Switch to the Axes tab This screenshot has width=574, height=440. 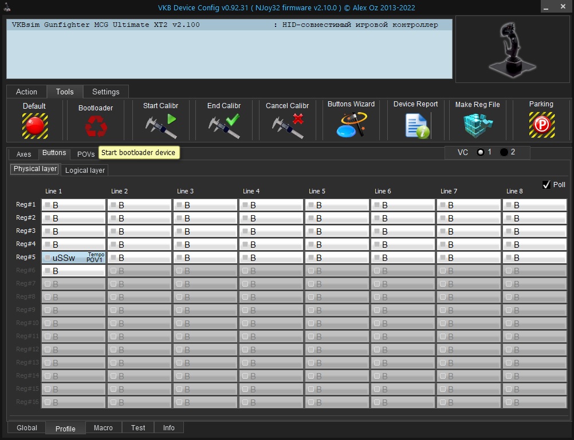click(24, 154)
